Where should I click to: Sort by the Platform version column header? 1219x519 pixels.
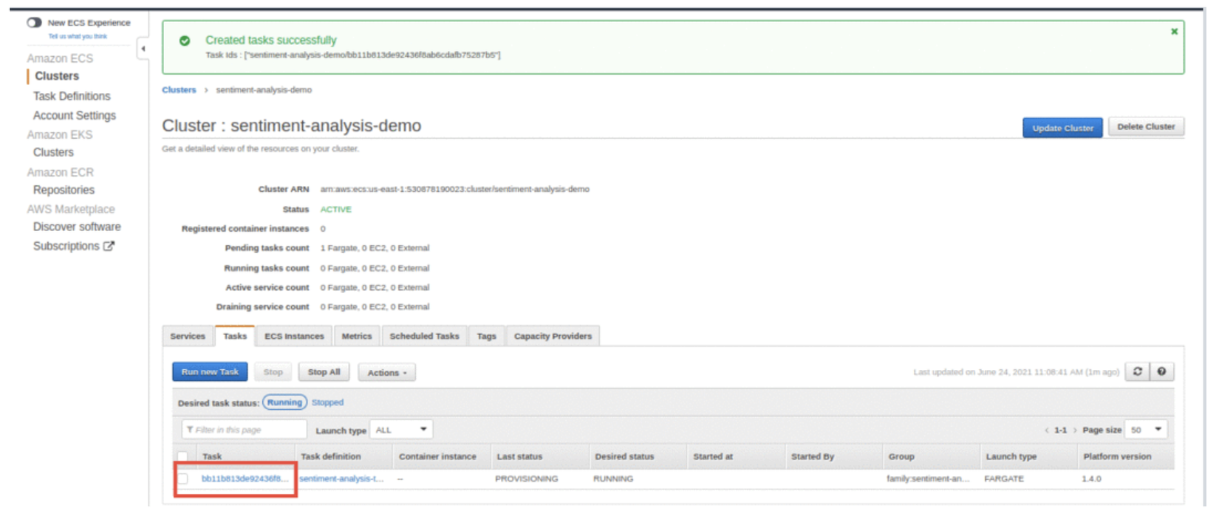tap(1117, 457)
